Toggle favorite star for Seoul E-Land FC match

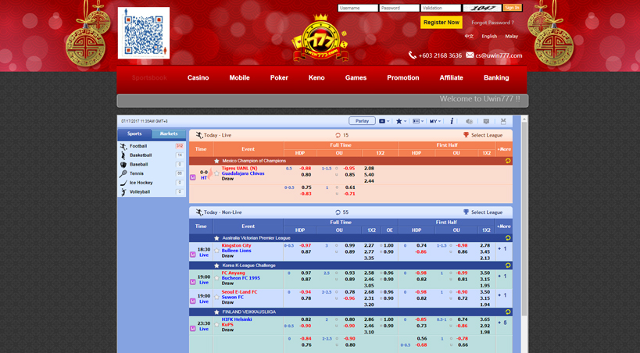(x=216, y=297)
